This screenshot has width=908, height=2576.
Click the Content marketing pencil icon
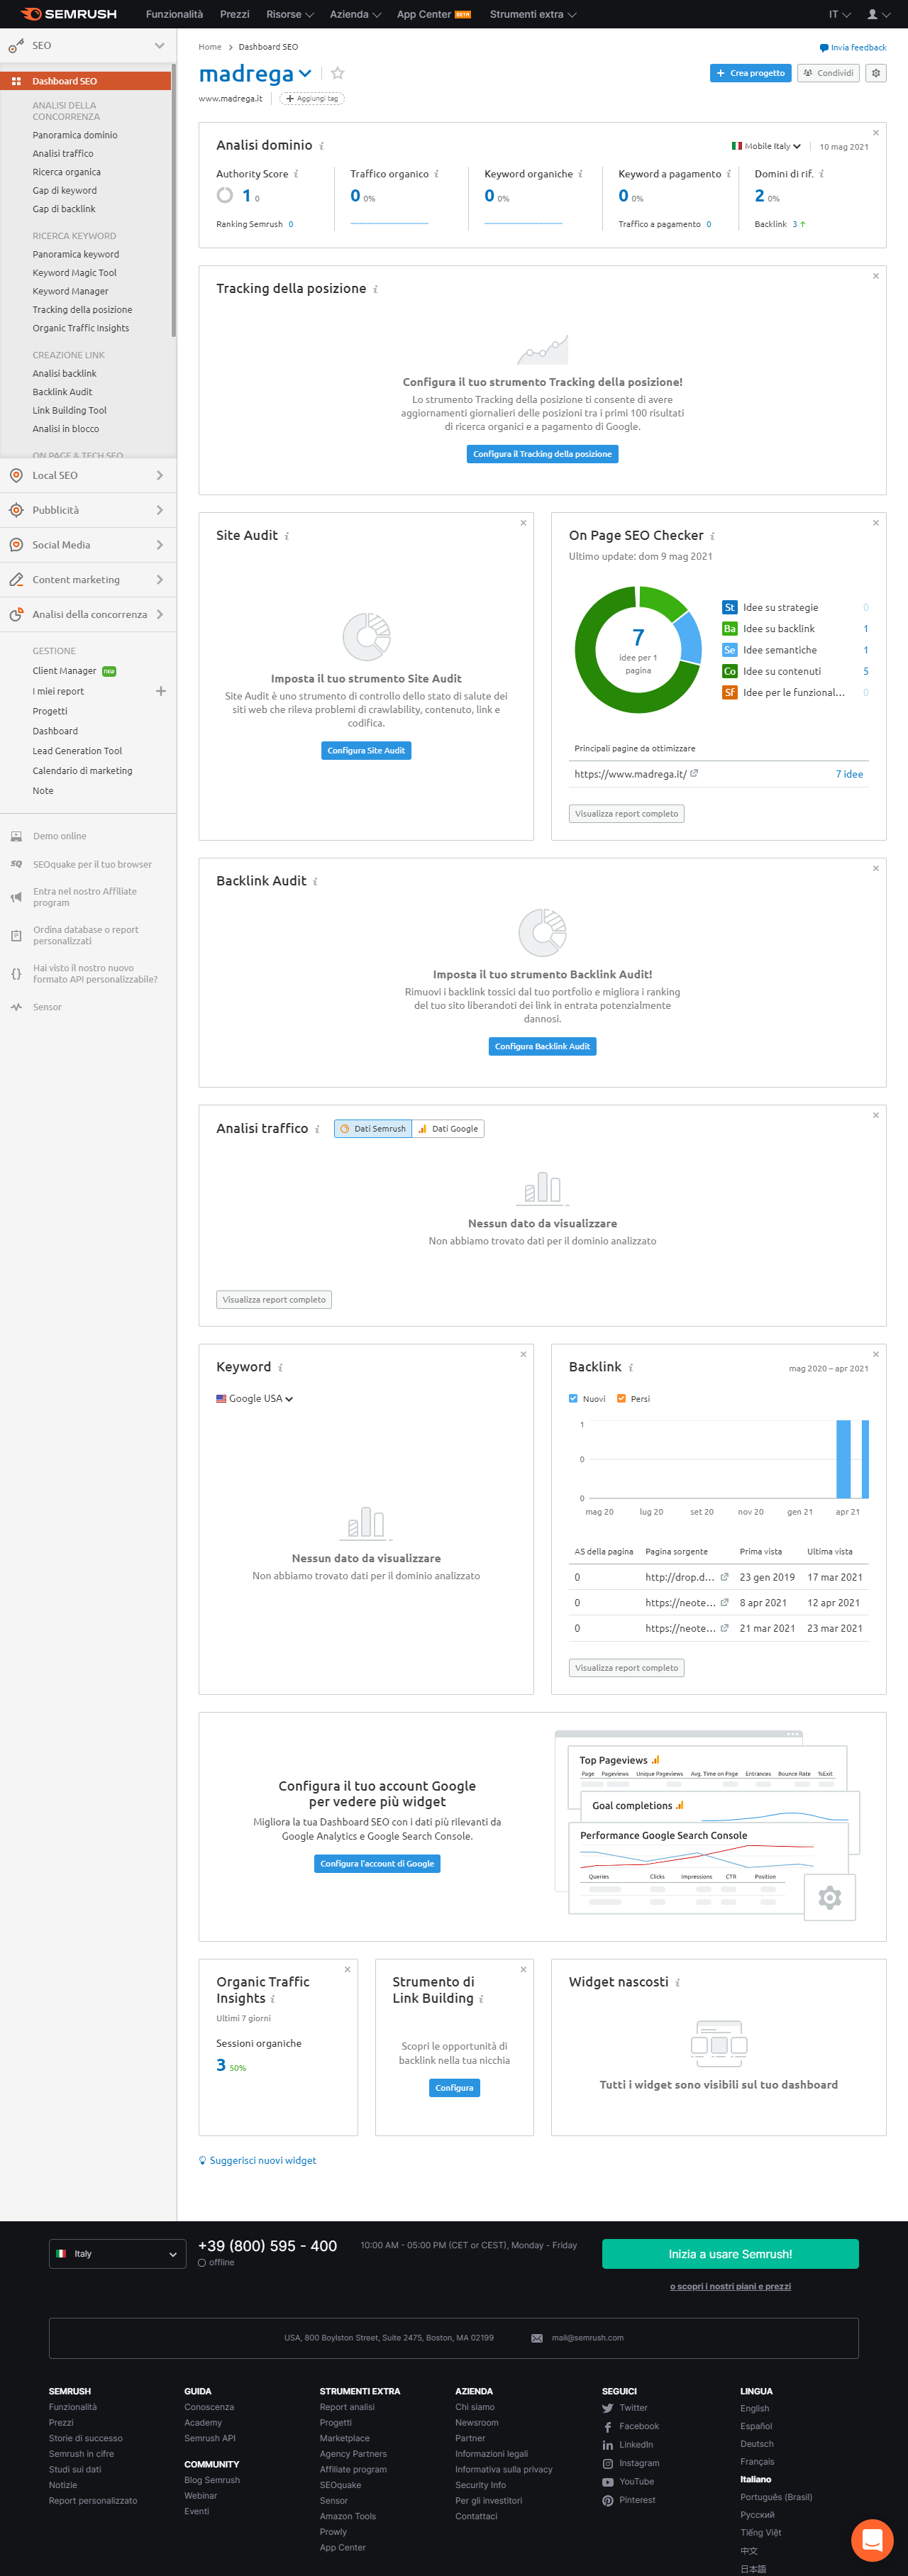(16, 580)
